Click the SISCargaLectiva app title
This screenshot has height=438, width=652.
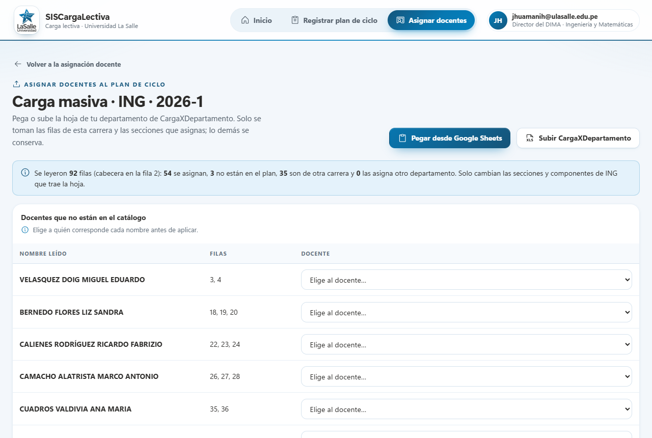[x=77, y=17]
